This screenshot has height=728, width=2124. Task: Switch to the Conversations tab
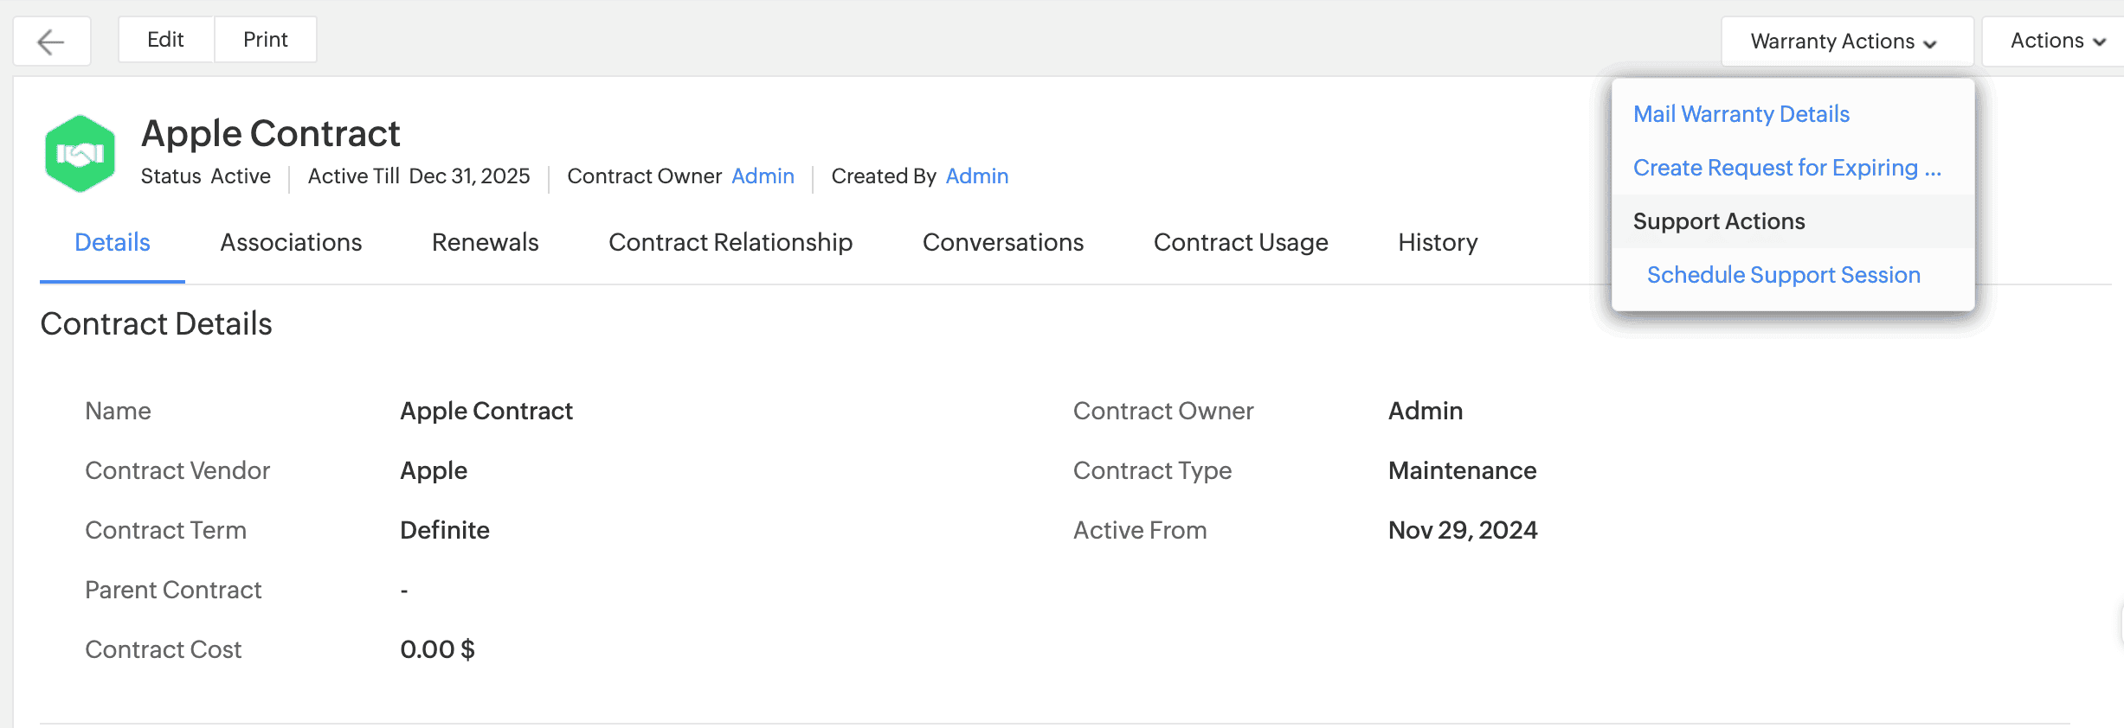pyautogui.click(x=1002, y=242)
